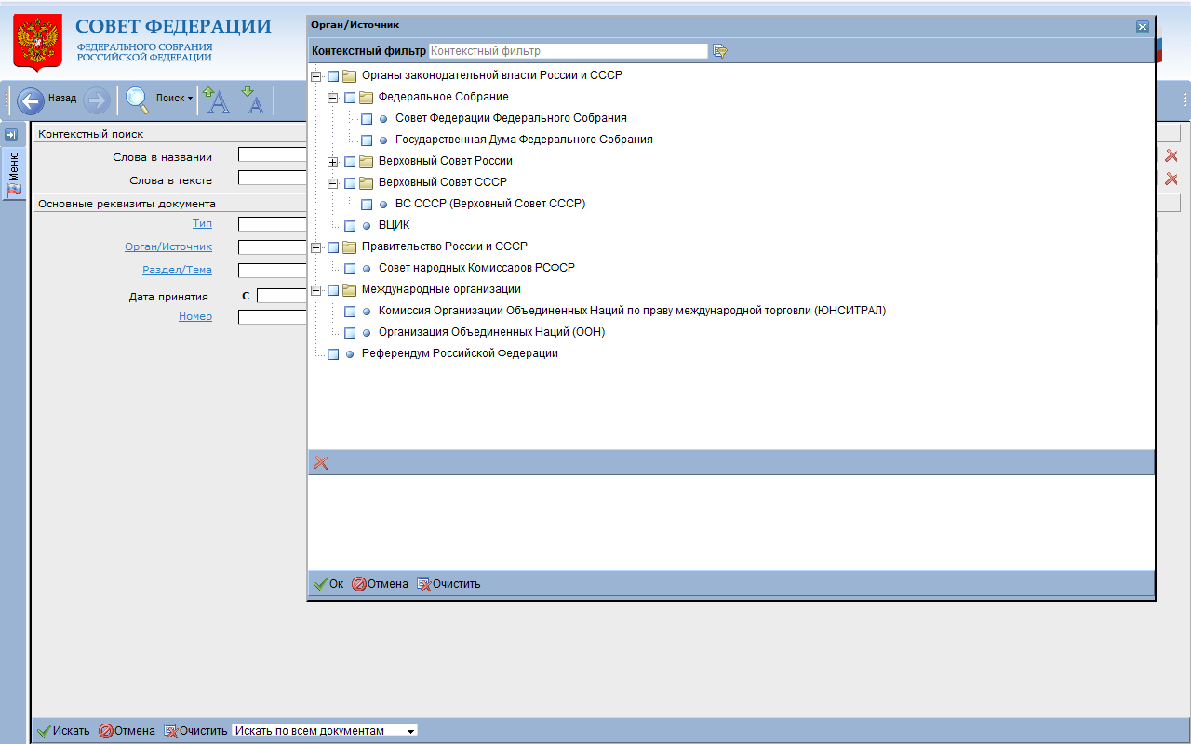1191x744 pixels.
Task: Click the apply context filter icon
Action: pos(719,51)
